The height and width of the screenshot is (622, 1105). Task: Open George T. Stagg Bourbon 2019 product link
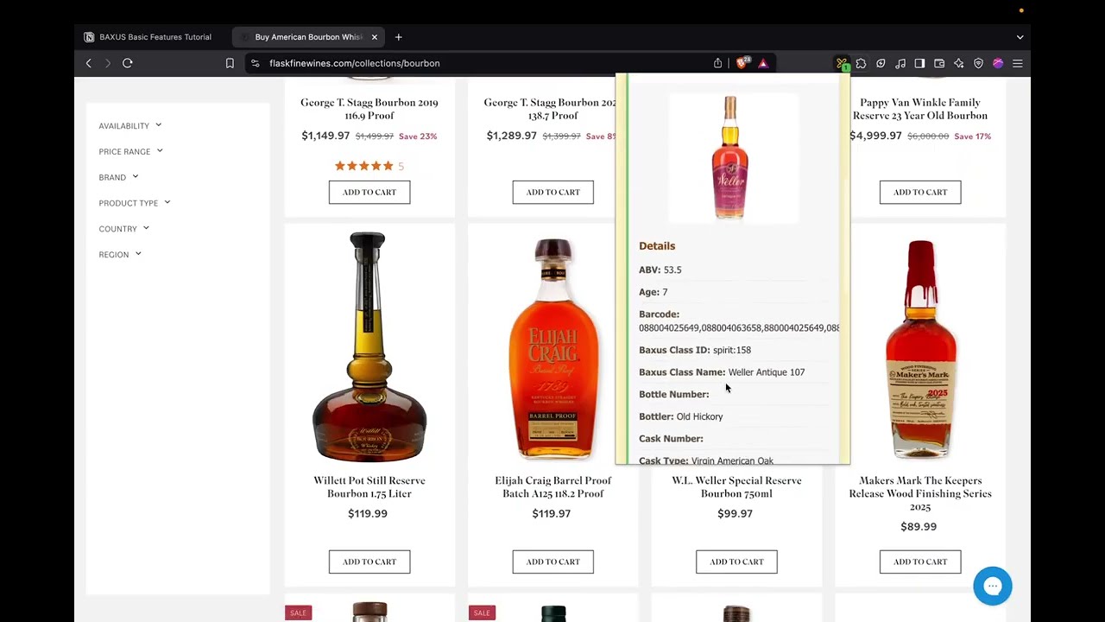[369, 109]
